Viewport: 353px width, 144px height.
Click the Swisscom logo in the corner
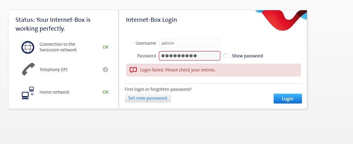pyautogui.click(x=284, y=20)
